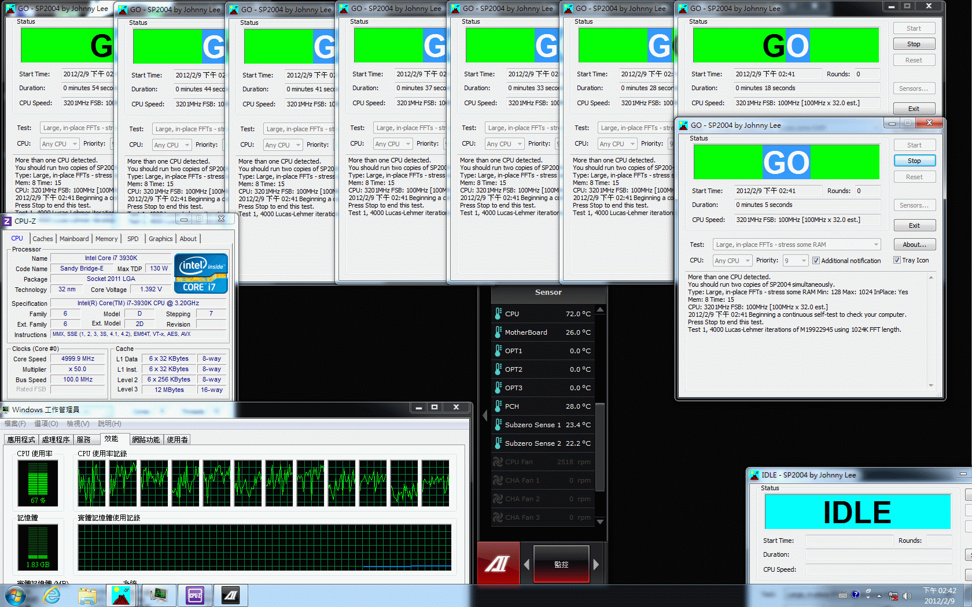972x607 pixels.
Task: Toggle Additional notification checkbox
Action: [x=816, y=261]
